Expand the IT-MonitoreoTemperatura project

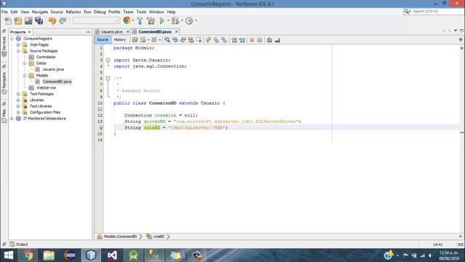coord(12,119)
